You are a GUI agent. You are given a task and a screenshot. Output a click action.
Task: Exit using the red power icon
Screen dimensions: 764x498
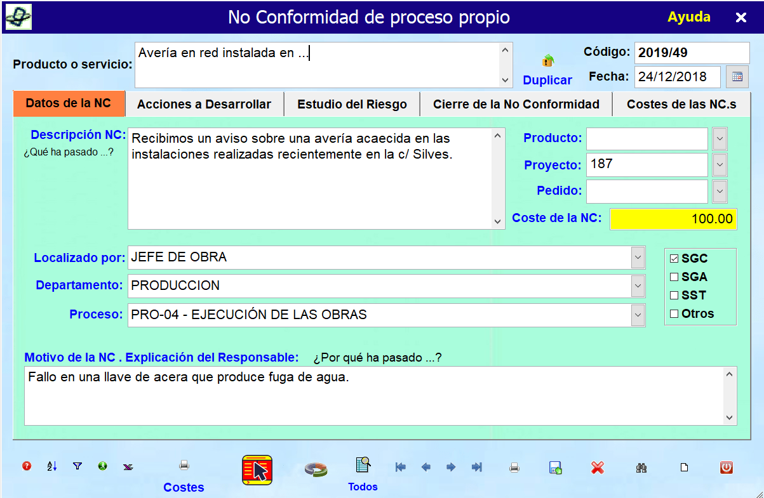point(727,468)
